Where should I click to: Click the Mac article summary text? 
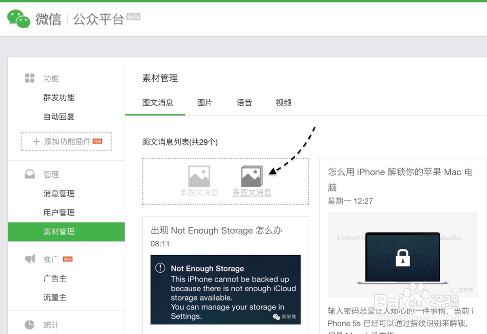(x=400, y=320)
